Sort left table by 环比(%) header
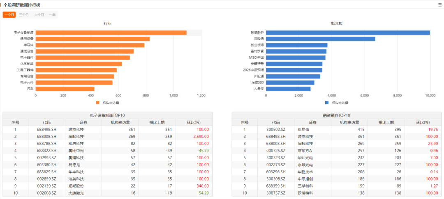Viewport: 444px width, 199px height. [x=194, y=122]
